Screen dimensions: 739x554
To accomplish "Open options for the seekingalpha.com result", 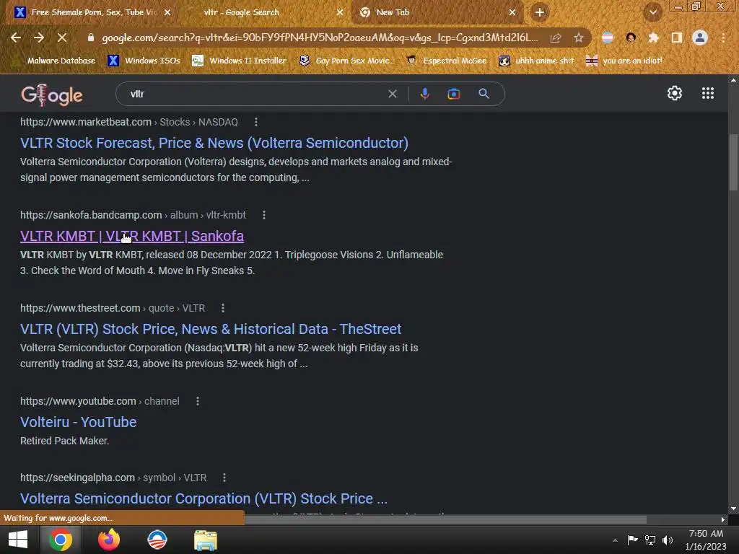I will [224, 478].
